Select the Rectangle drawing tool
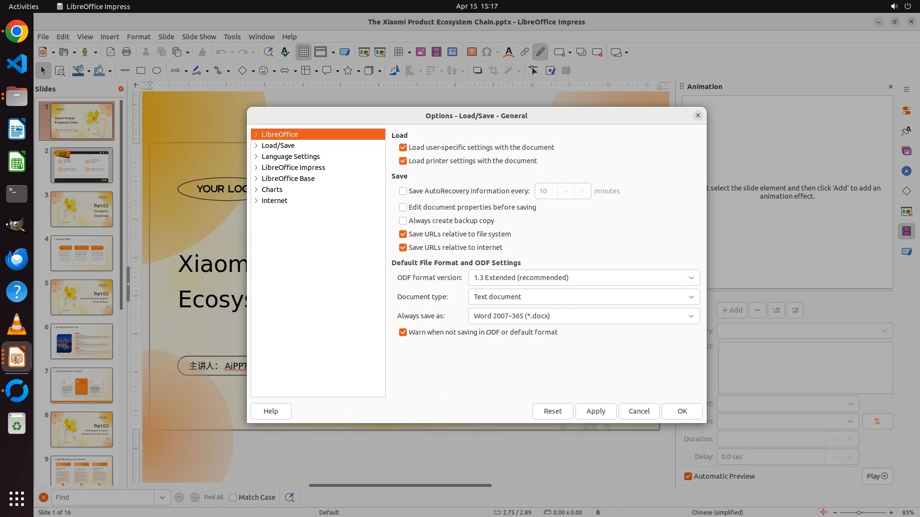 click(x=140, y=71)
